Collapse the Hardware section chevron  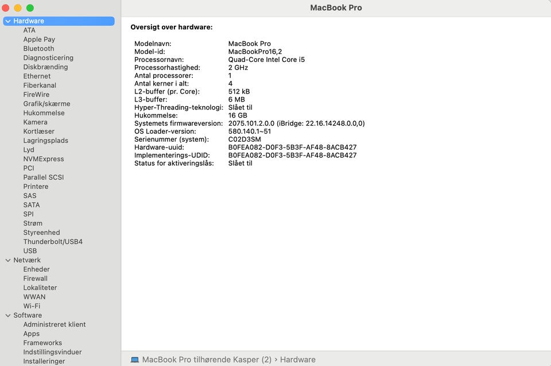tap(7, 21)
